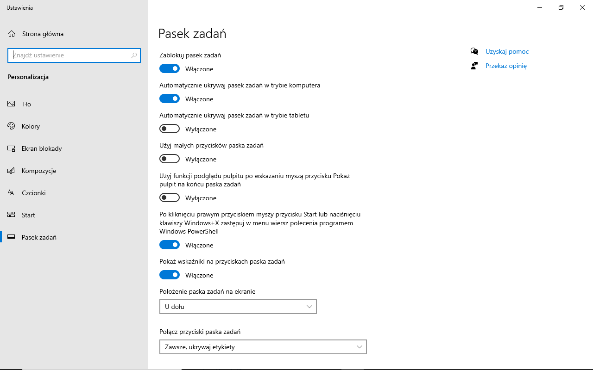Enable auto-hide taskbar in trybie tabletu
593x370 pixels.
tap(170, 129)
